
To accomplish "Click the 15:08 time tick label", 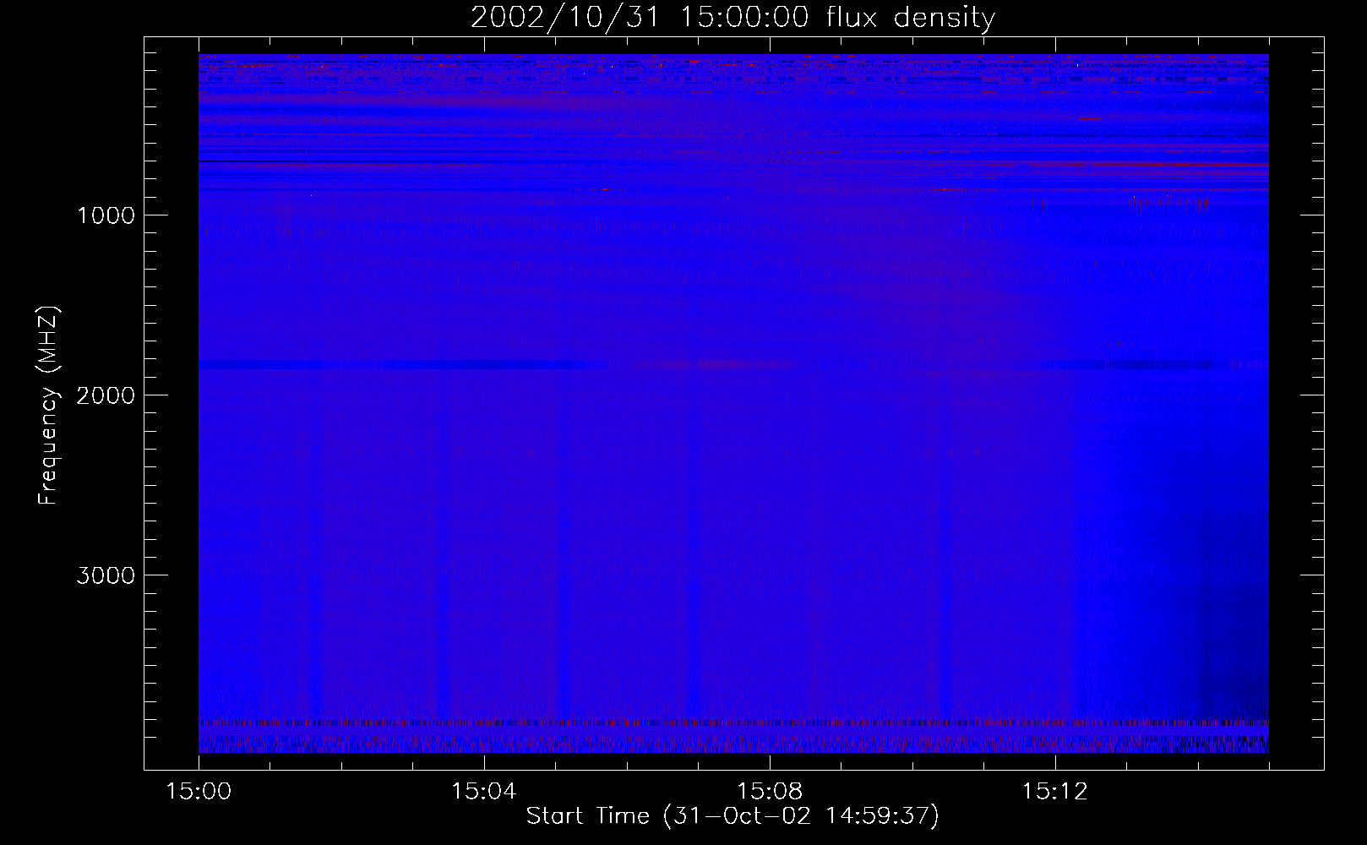I will click(770, 792).
